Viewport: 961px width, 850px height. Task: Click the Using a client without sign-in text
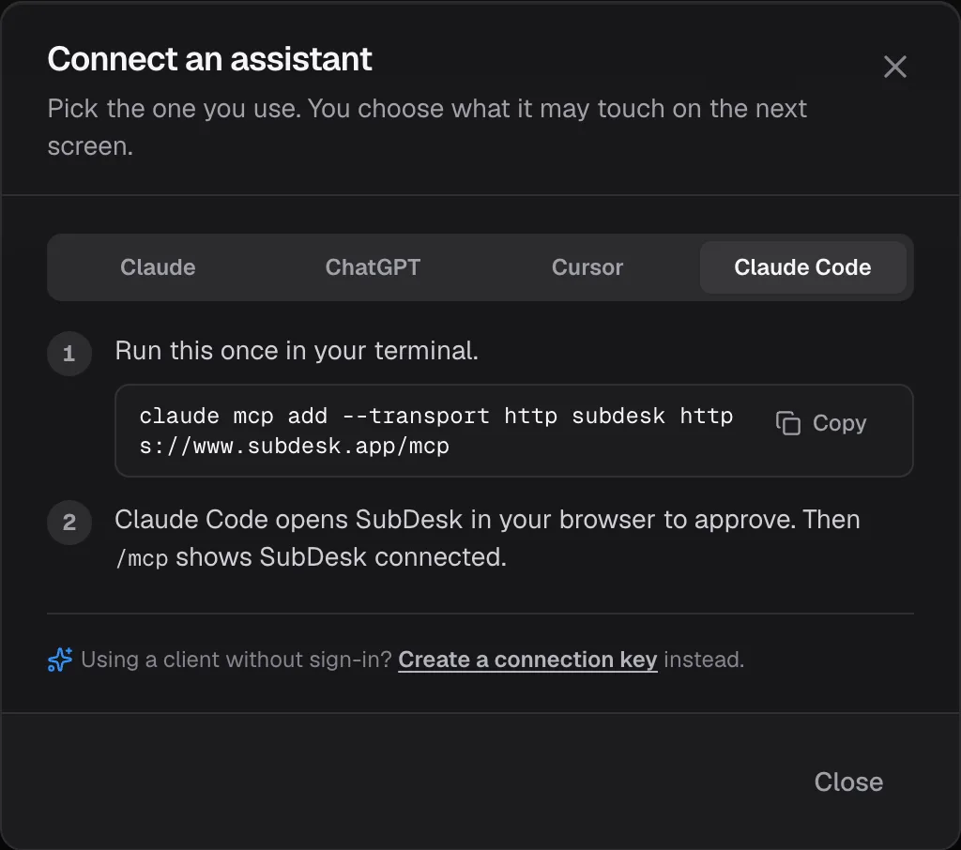[236, 660]
